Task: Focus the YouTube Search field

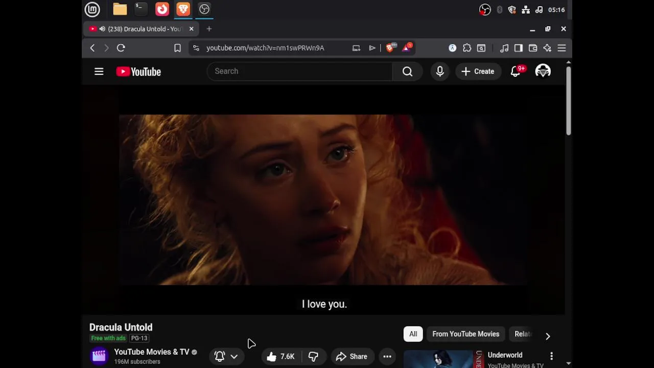Action: [299, 72]
